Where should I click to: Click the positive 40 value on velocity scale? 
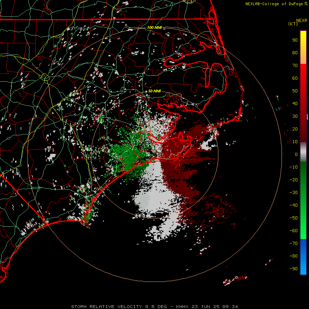(295, 104)
